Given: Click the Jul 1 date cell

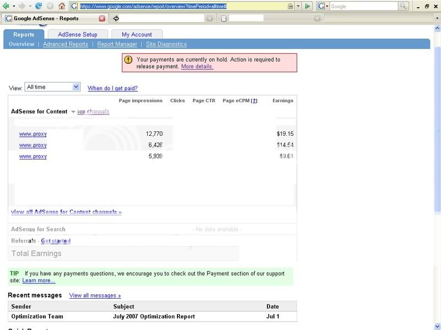Looking at the screenshot, I should pyautogui.click(x=273, y=317).
